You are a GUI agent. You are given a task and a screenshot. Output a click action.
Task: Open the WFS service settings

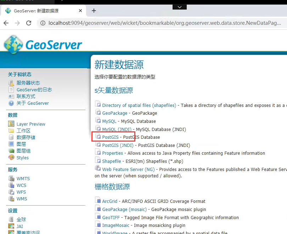click(x=21, y=192)
